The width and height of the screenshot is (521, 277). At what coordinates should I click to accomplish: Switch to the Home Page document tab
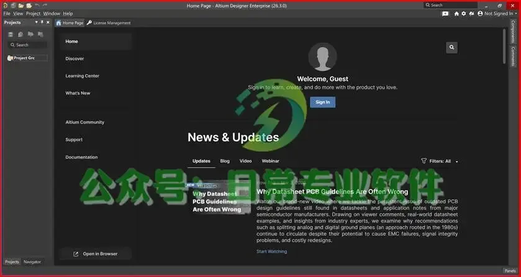[70, 23]
